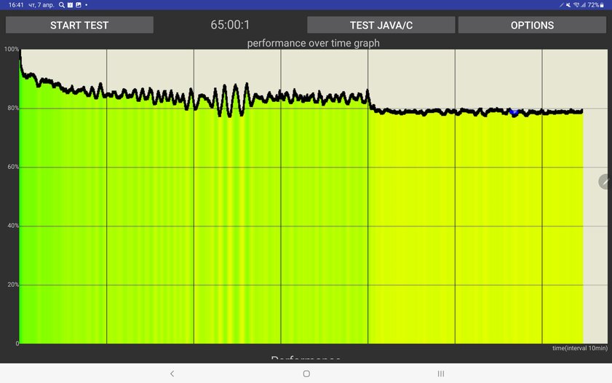Tap the date 'чт, 7 апр.' in status bar

[x=41, y=5]
